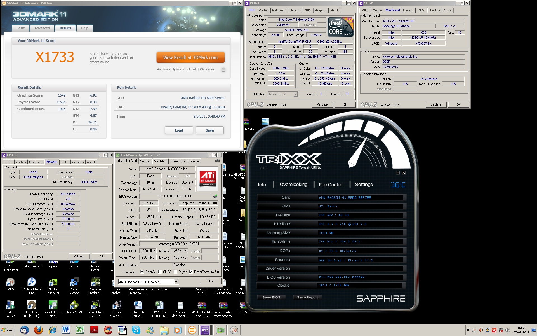
Task: Launch Microsoft Word from the taskbar
Action: 66,330
